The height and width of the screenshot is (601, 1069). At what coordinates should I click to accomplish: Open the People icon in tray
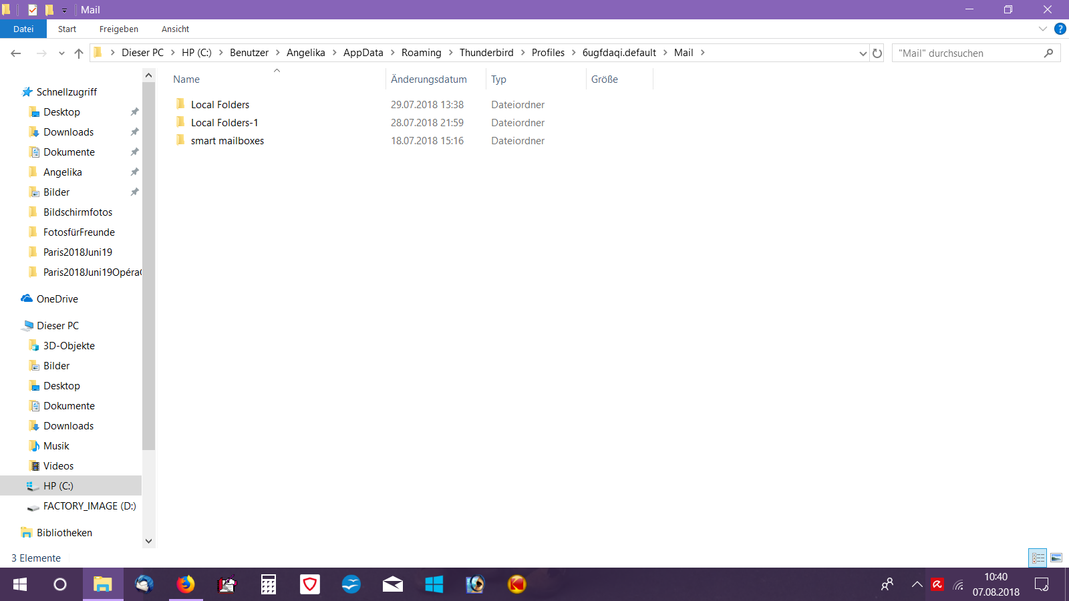coord(887,585)
